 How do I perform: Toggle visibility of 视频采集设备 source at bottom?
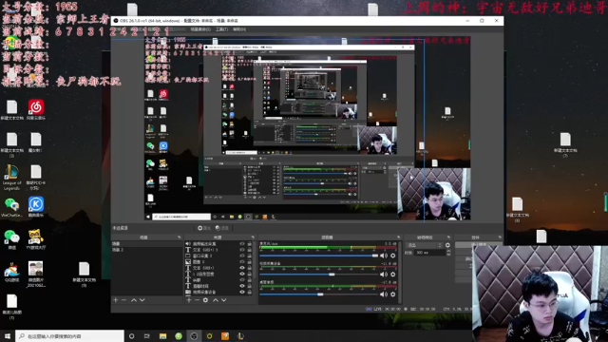[x=242, y=292]
